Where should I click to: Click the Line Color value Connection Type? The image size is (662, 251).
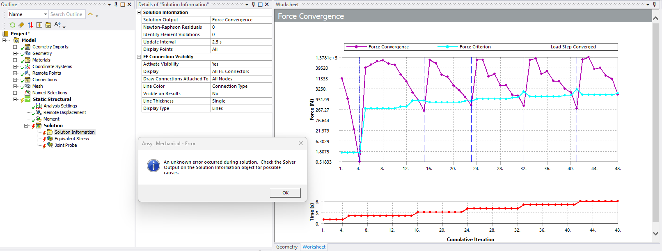click(241, 86)
